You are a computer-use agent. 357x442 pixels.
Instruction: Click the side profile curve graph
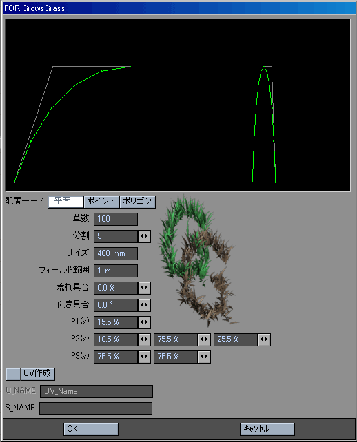coord(72,125)
